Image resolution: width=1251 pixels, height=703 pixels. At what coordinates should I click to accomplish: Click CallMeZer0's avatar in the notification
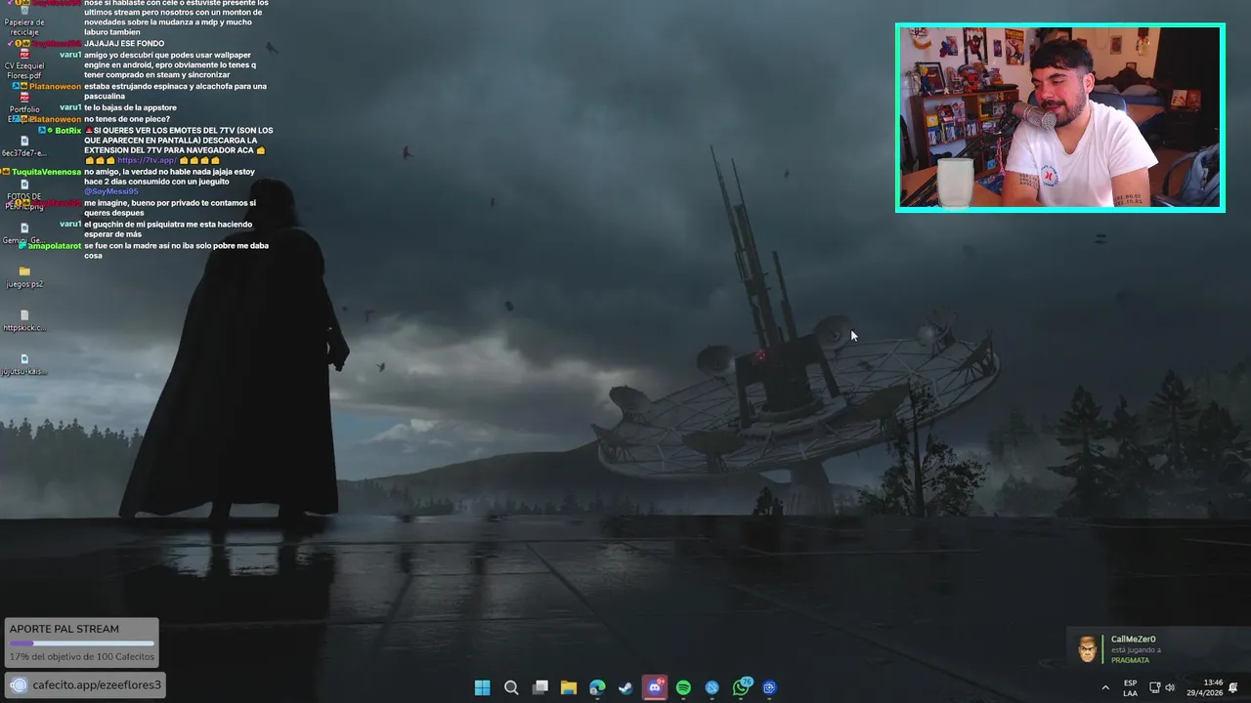[1087, 648]
